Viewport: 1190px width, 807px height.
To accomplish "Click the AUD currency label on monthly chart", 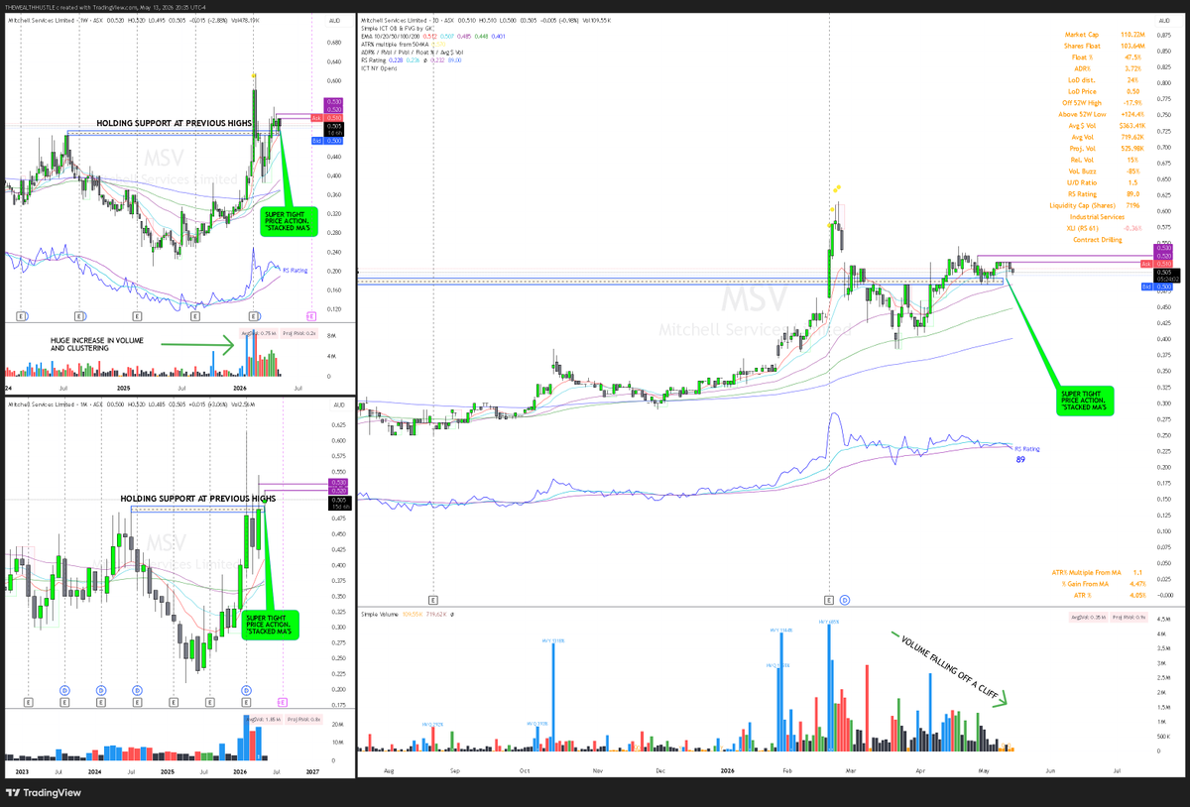I will [337, 406].
